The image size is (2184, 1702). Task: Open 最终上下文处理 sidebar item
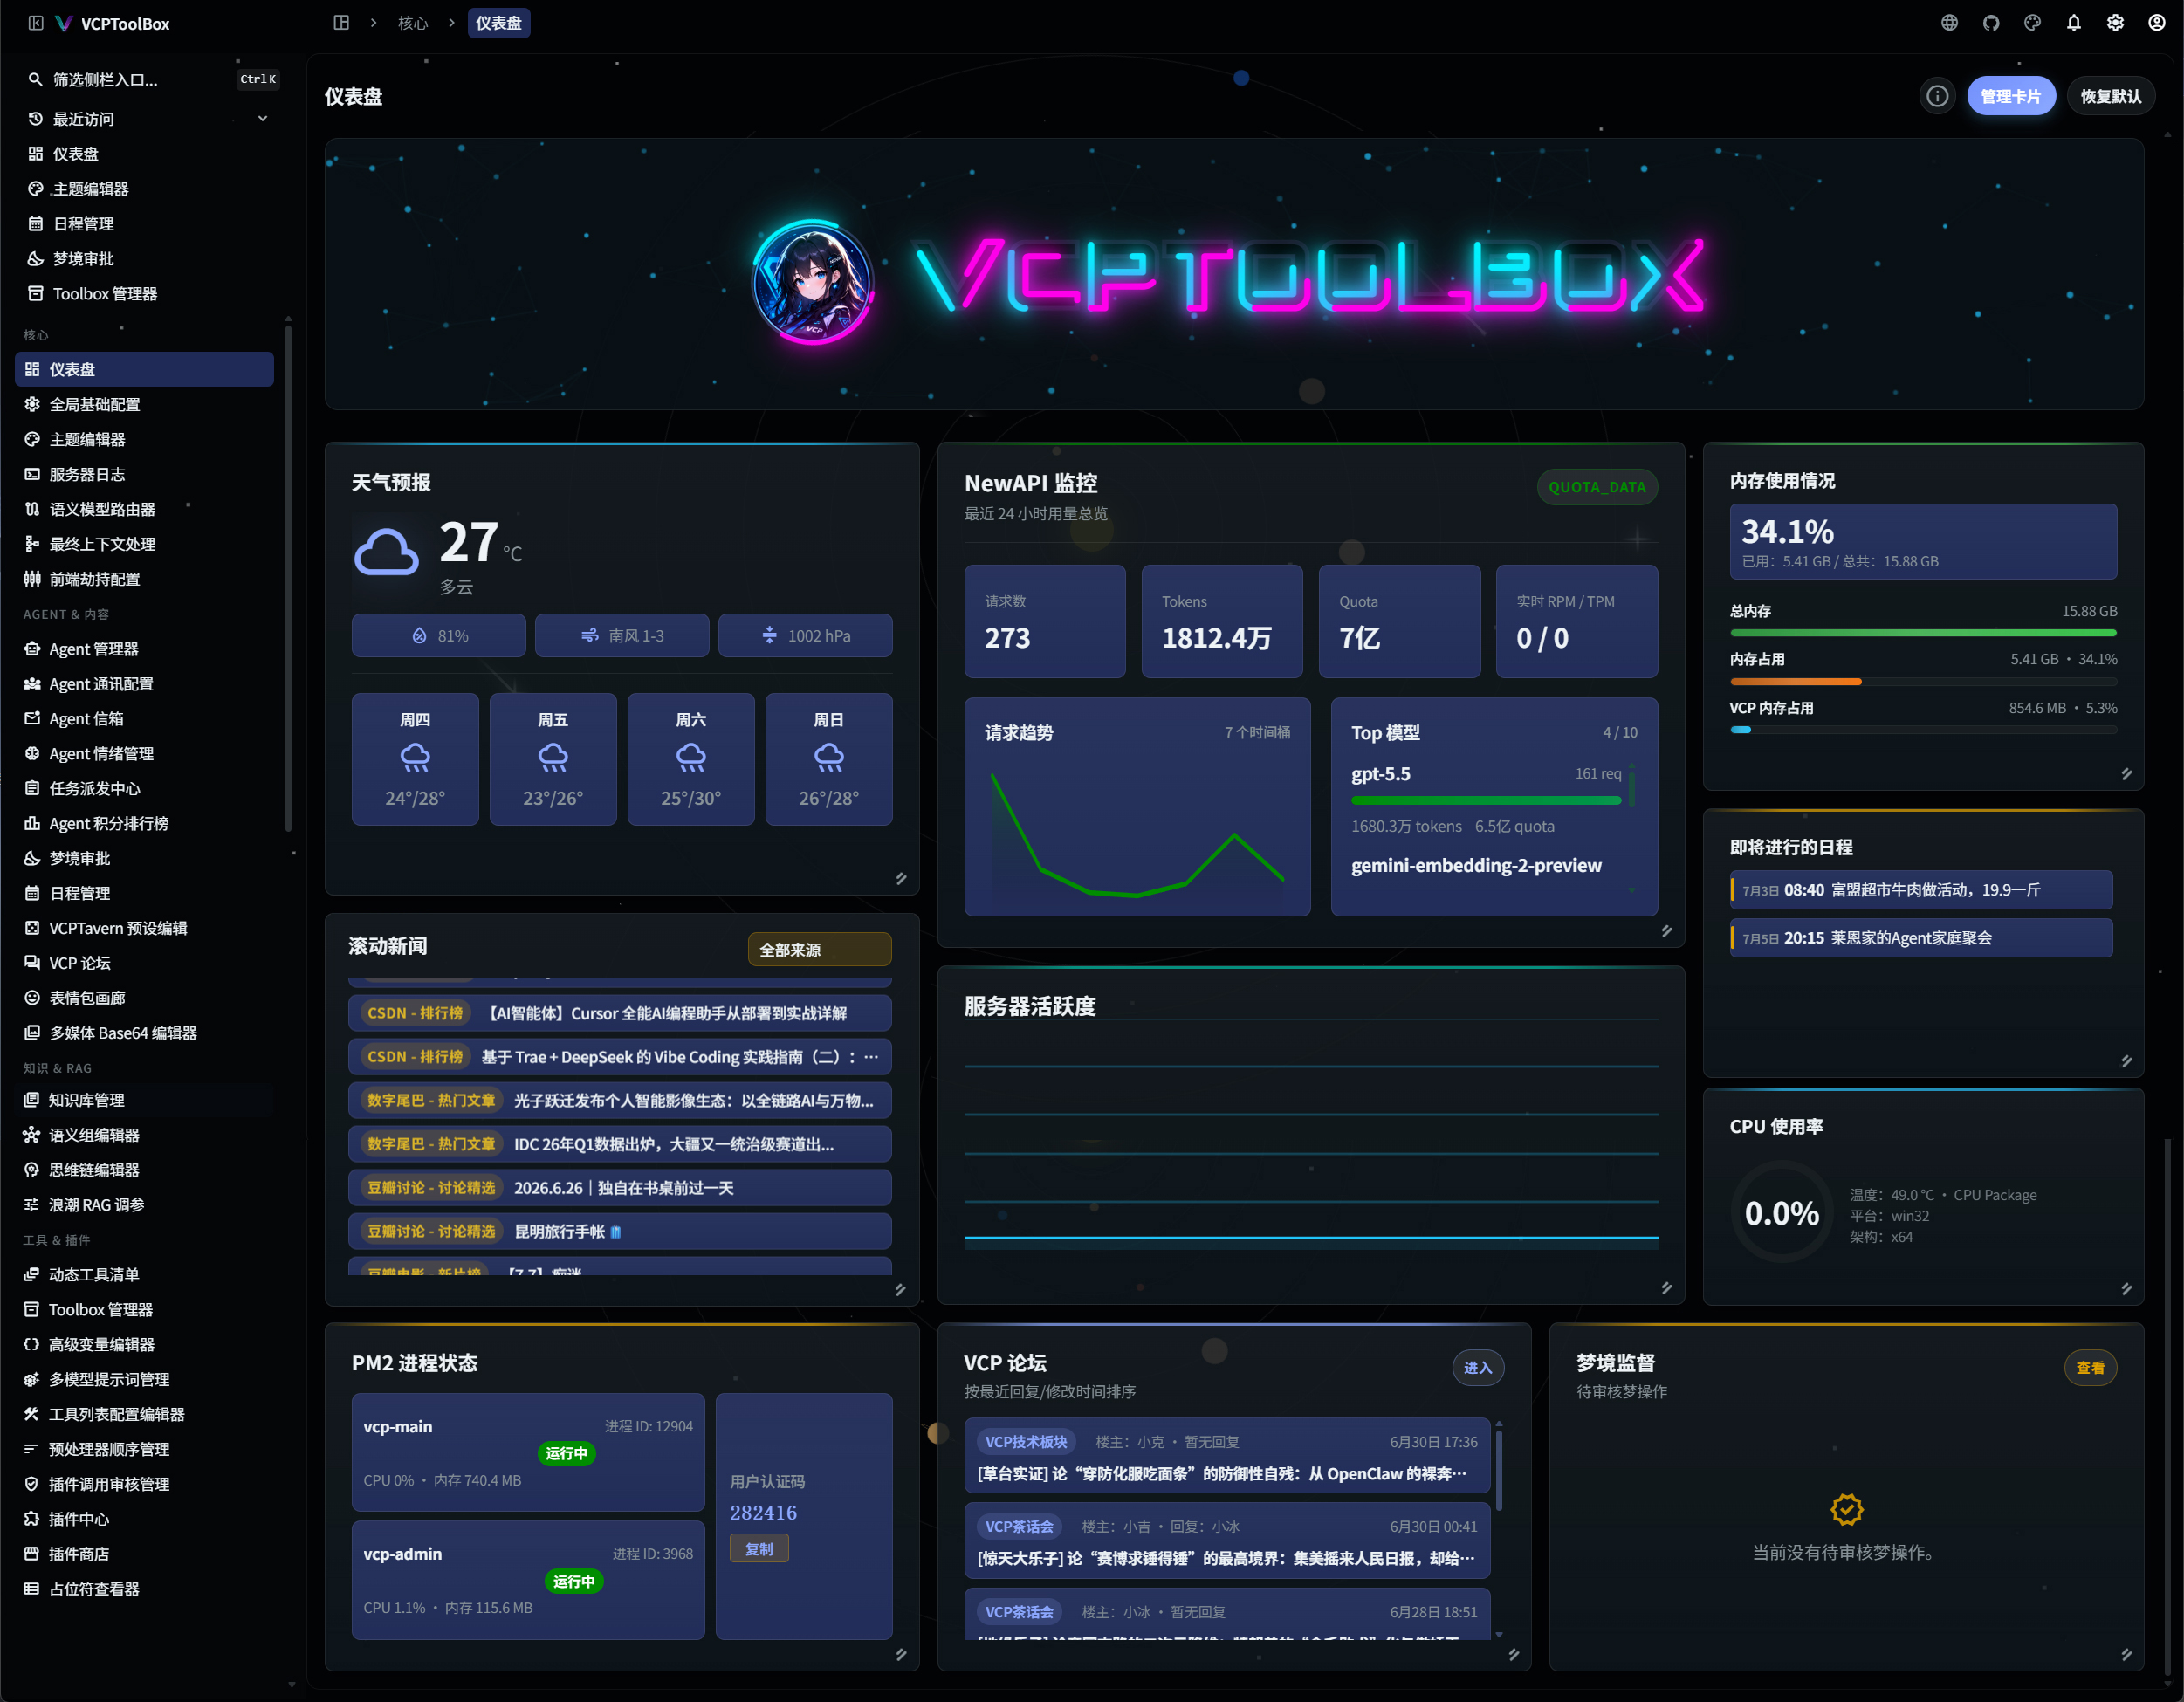(144, 544)
